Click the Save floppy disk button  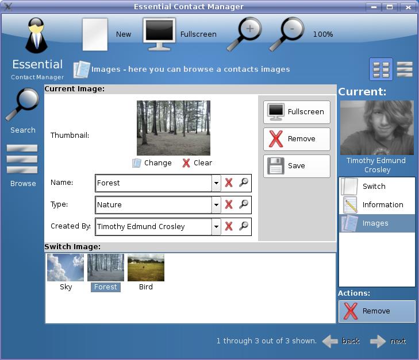pos(297,166)
